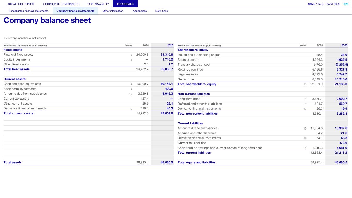Image resolution: width=352 pixels, height=198 pixels.
Task: Open the Definitions sub-tab
Action: pos(161,11)
